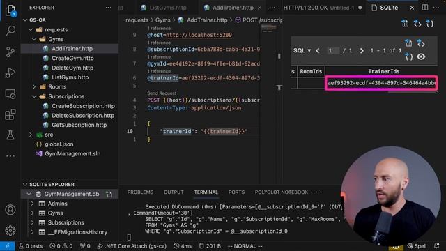
Task: Expand the src folder
Action: [31, 135]
